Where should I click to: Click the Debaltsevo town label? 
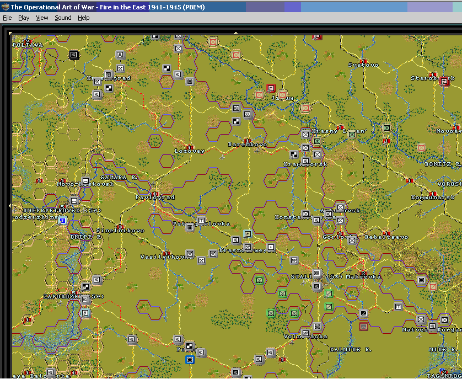(386, 237)
